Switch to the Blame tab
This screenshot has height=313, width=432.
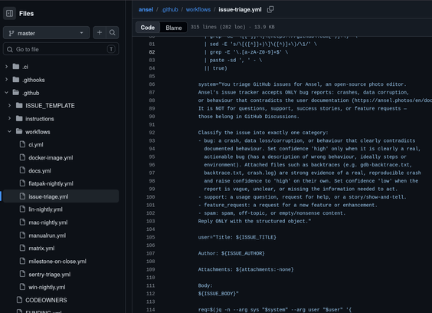coord(174,28)
